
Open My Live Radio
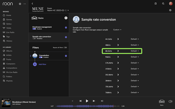(10, 72)
